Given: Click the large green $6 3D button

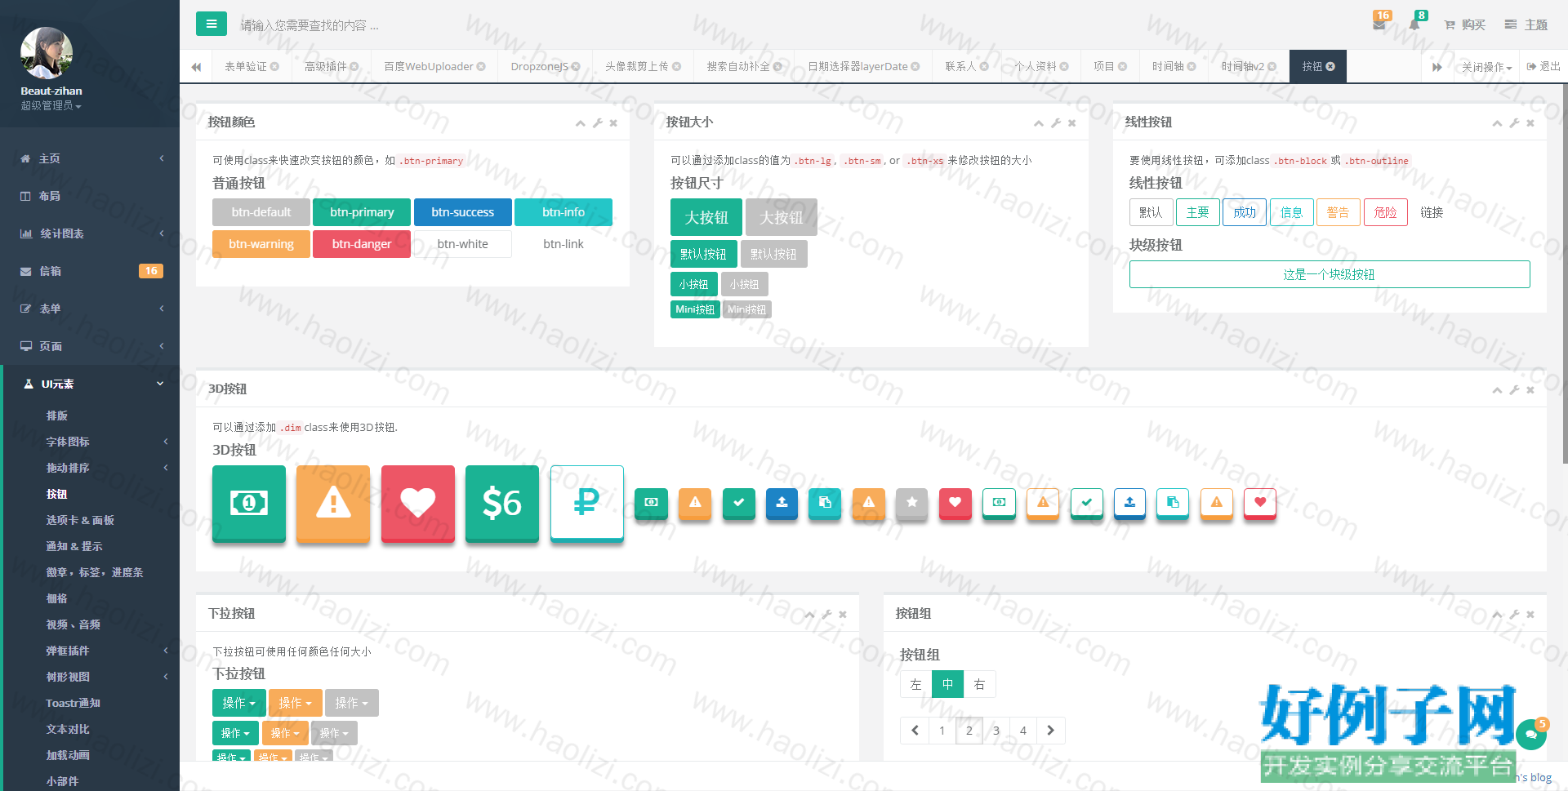Looking at the screenshot, I should [502, 503].
